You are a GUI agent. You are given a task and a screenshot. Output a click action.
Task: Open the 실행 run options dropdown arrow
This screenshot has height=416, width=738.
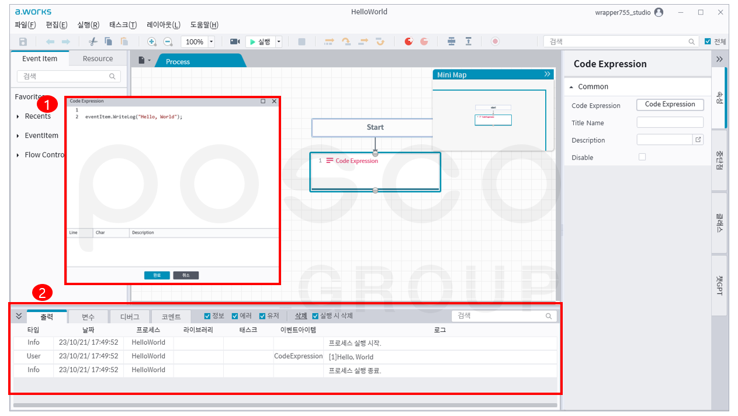[x=279, y=42]
